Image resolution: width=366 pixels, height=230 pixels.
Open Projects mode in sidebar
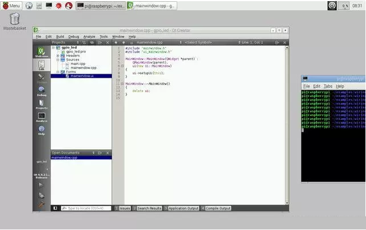tap(41, 103)
